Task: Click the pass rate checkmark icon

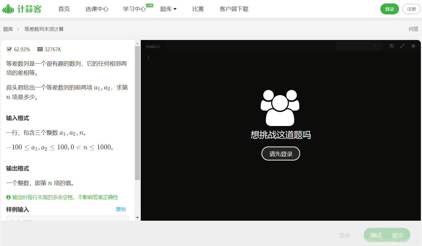Action: coord(9,49)
